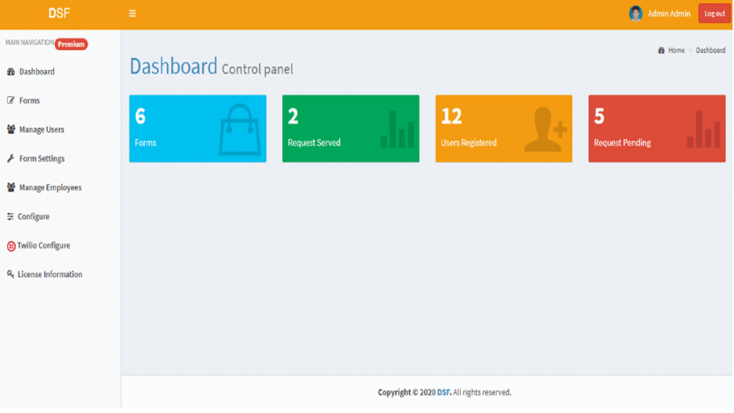
Task: Click the Premium badge
Action: tap(71, 44)
